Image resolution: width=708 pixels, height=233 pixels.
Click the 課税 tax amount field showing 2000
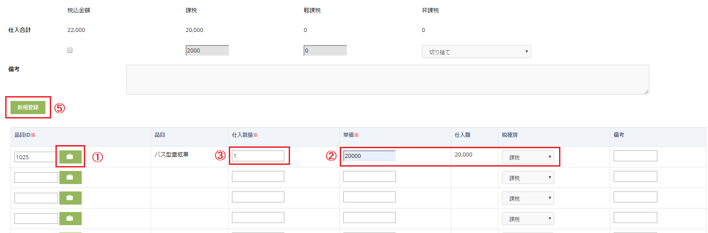coord(207,50)
